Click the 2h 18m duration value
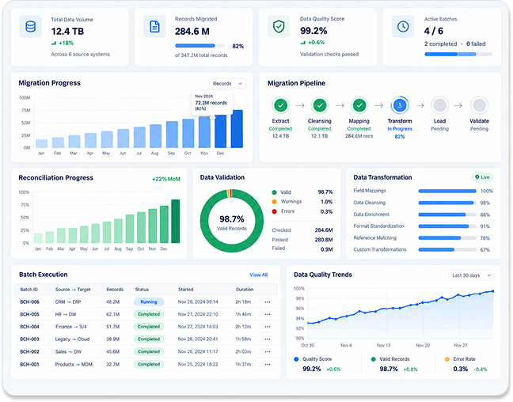 (243, 302)
